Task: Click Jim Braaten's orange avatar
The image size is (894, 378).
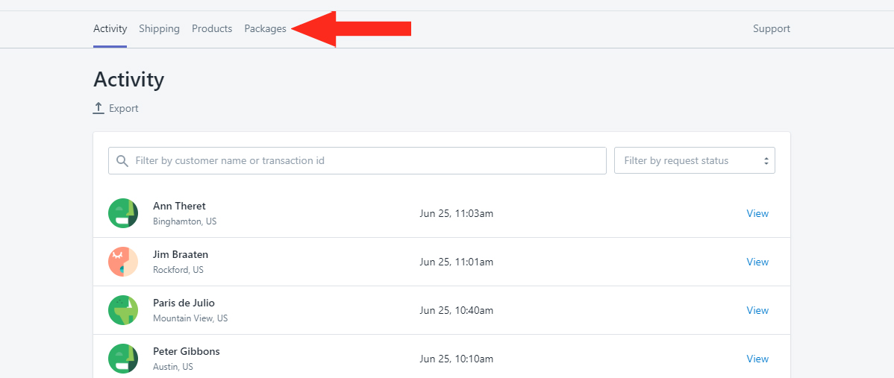Action: pyautogui.click(x=123, y=262)
